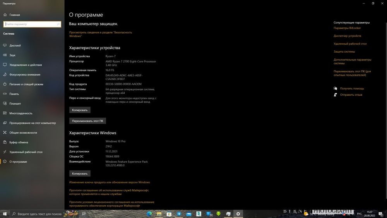Viewport: 387px width, 218px height.
Task: Open the taskbar clock and date
Action: tap(370, 214)
